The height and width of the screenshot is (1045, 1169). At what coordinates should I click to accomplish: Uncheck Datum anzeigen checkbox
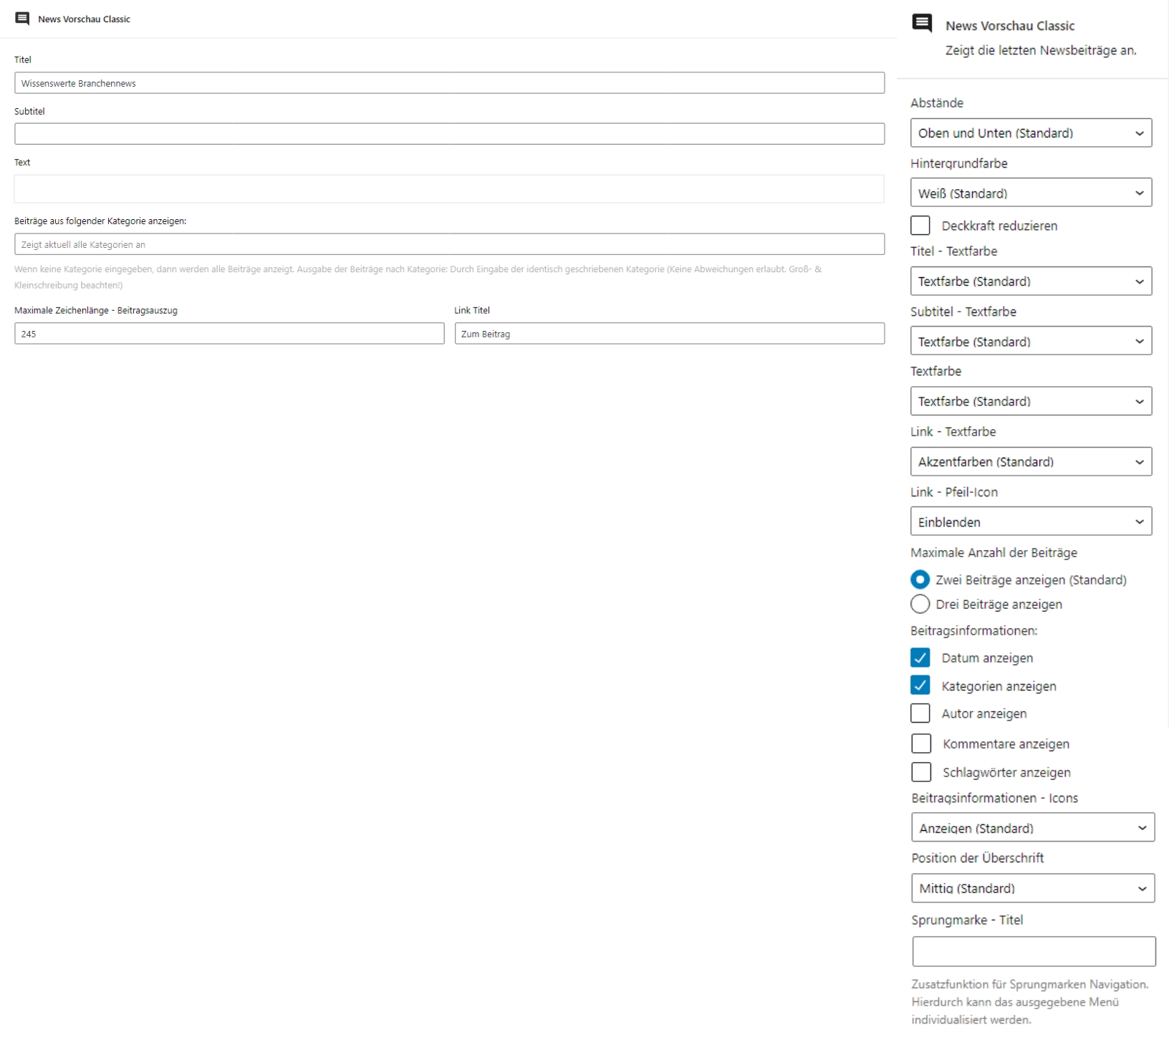pyautogui.click(x=920, y=658)
